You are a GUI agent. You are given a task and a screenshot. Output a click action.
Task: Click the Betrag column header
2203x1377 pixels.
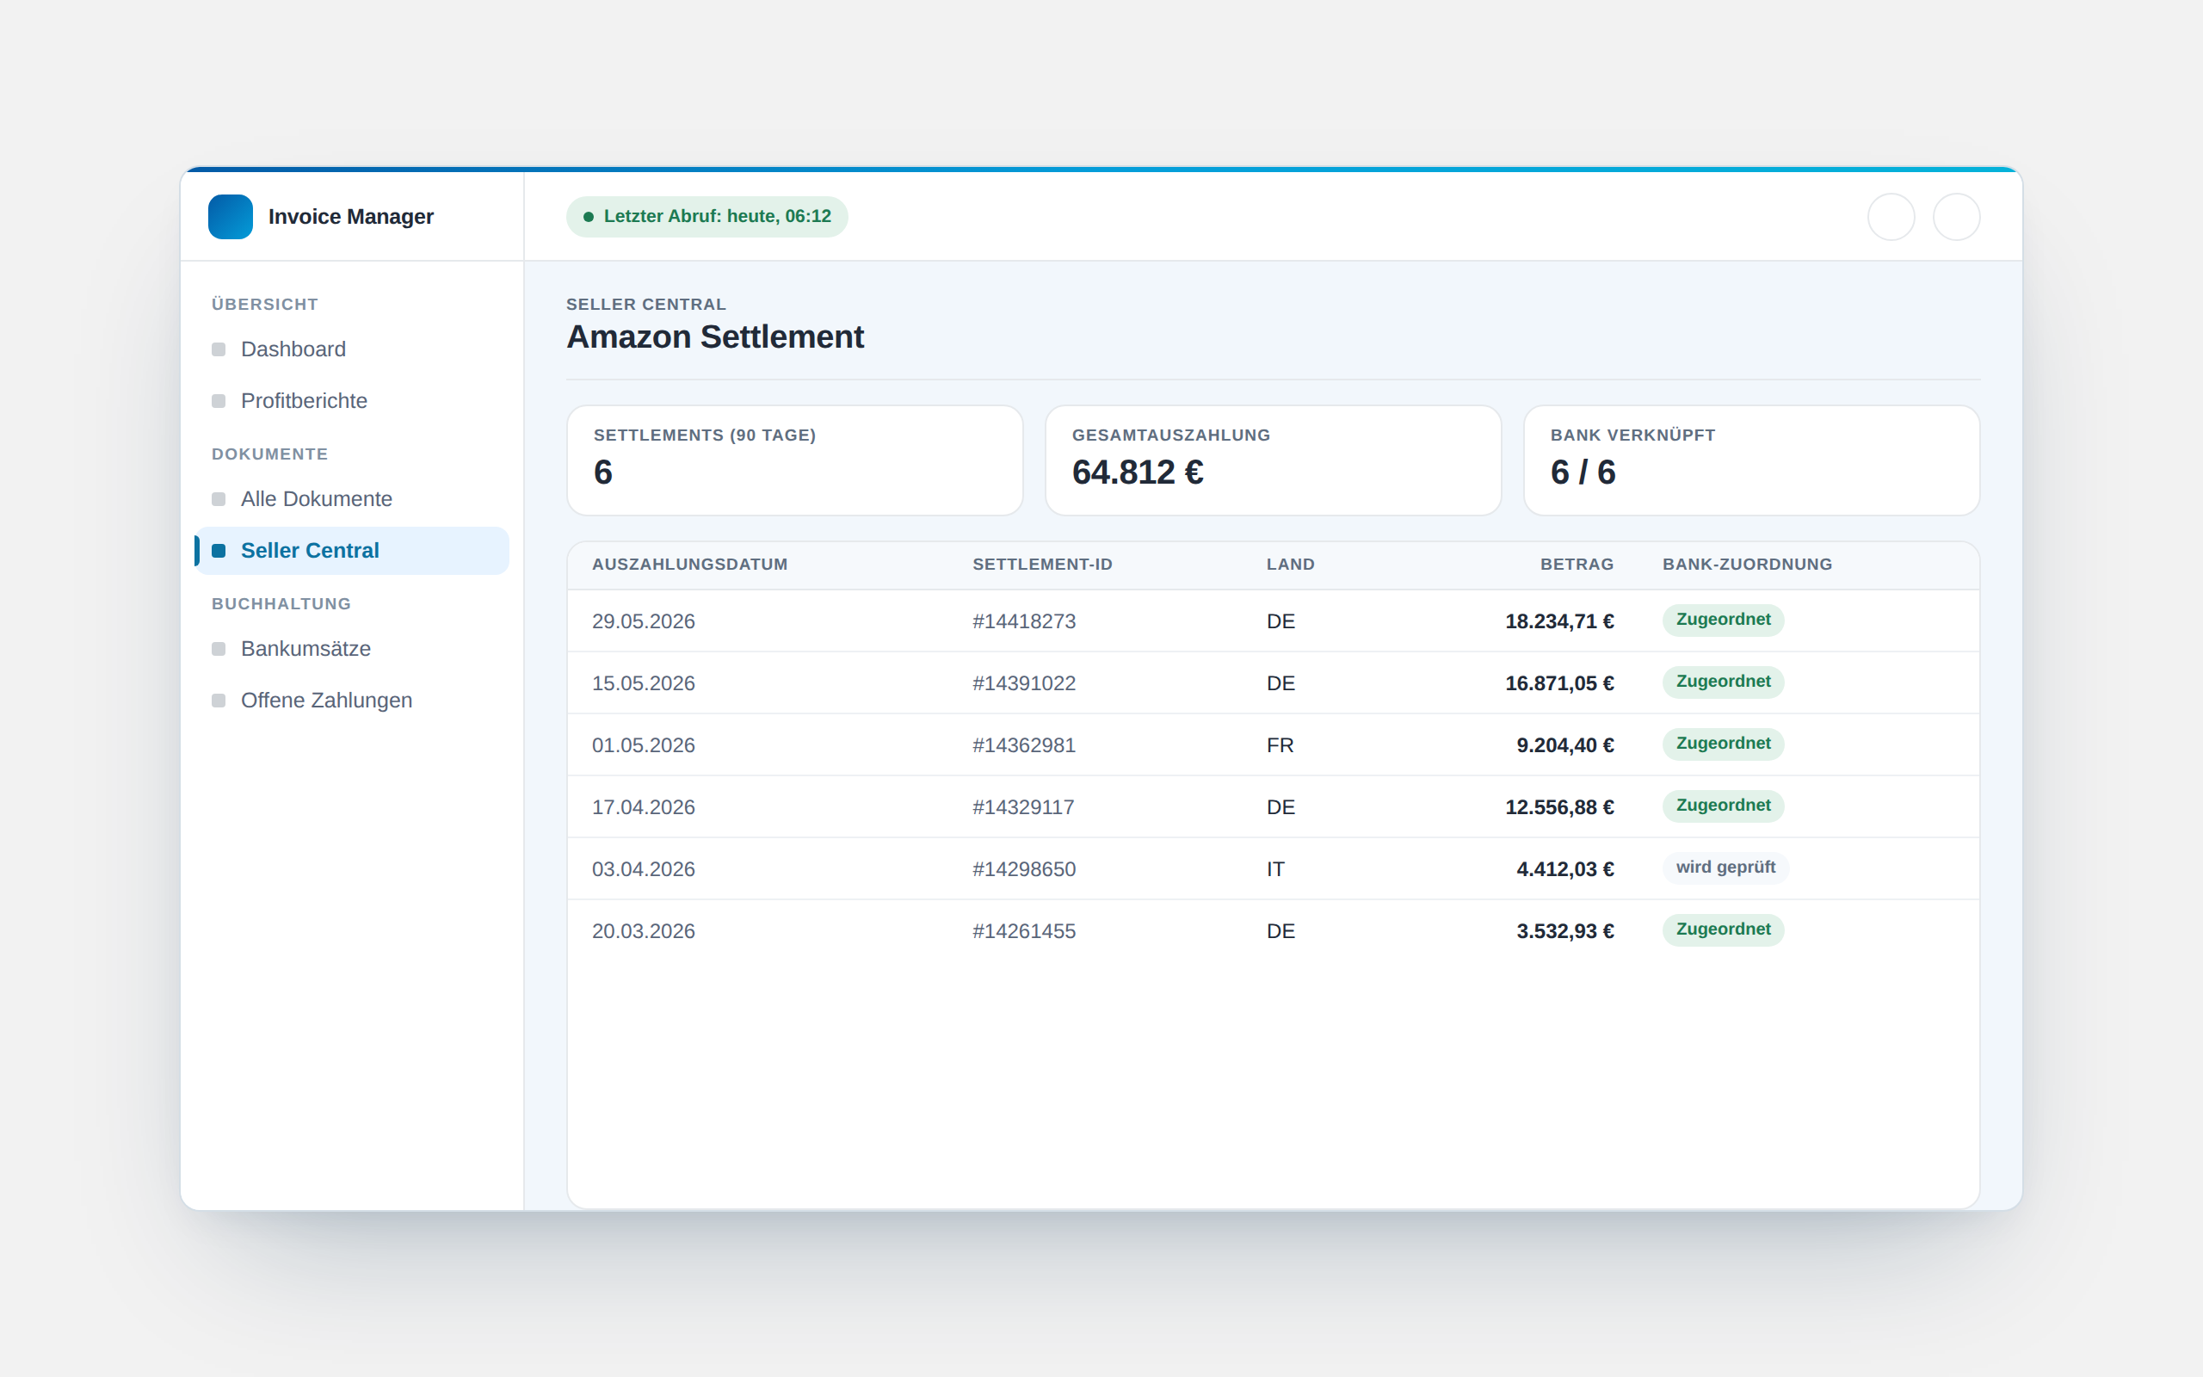point(1577,565)
